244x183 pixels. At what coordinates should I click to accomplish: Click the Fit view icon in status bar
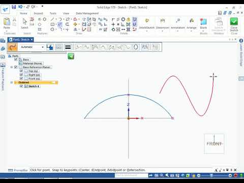coord(172,175)
